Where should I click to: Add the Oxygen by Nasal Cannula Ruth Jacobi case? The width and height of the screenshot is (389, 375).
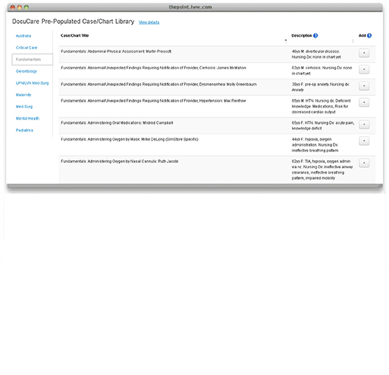(x=364, y=163)
